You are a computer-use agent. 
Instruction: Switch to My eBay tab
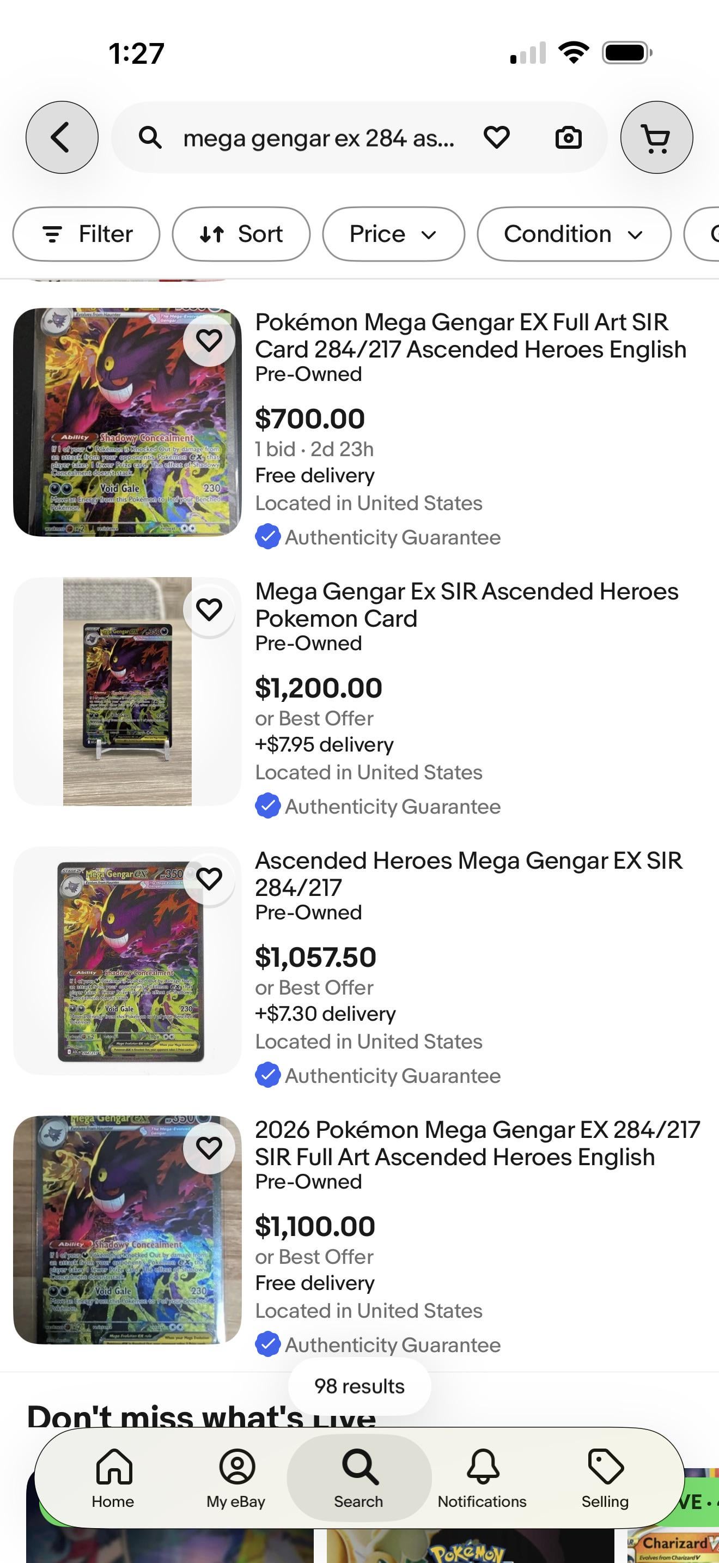[x=236, y=1478]
